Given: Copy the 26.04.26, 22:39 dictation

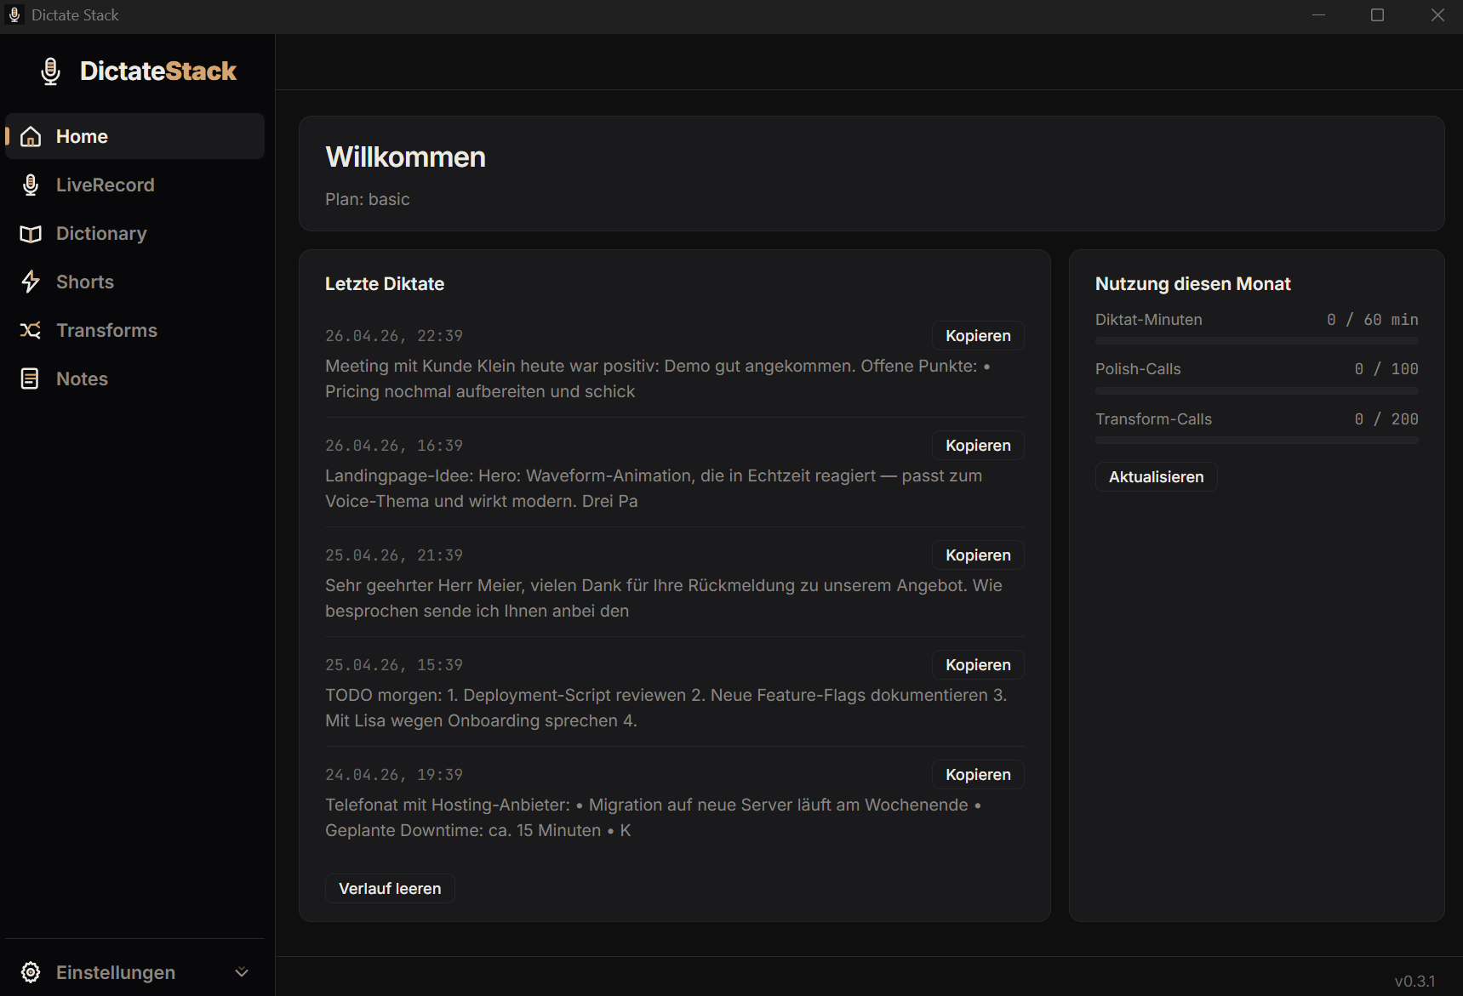Looking at the screenshot, I should (978, 336).
